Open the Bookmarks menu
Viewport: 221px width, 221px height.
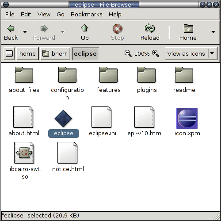click(x=86, y=15)
